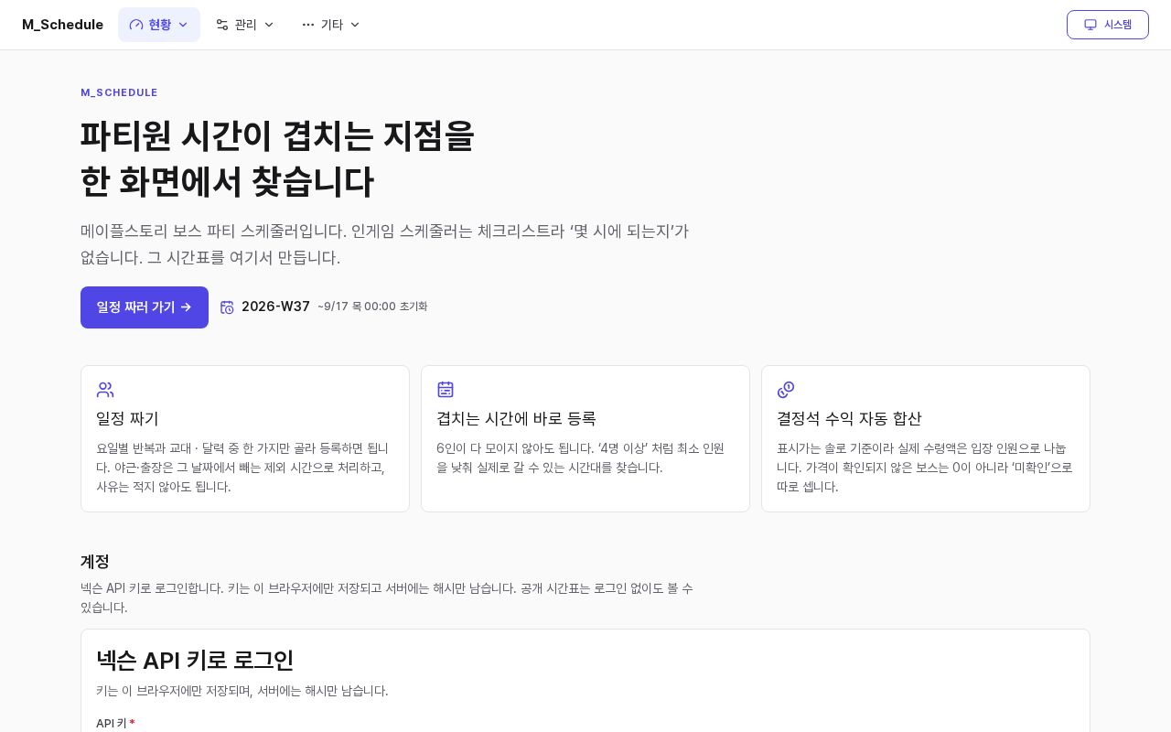Click the people icon on the 일정 짜기 card
The width and height of the screenshot is (1171, 732).
click(105, 390)
